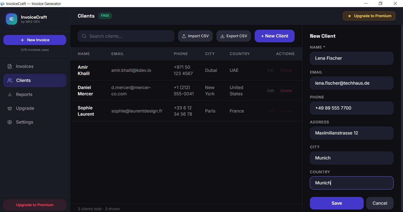This screenshot has height=212, width=403.
Task: Click the Upgrade crown icon in sidebar
Action: point(10,108)
